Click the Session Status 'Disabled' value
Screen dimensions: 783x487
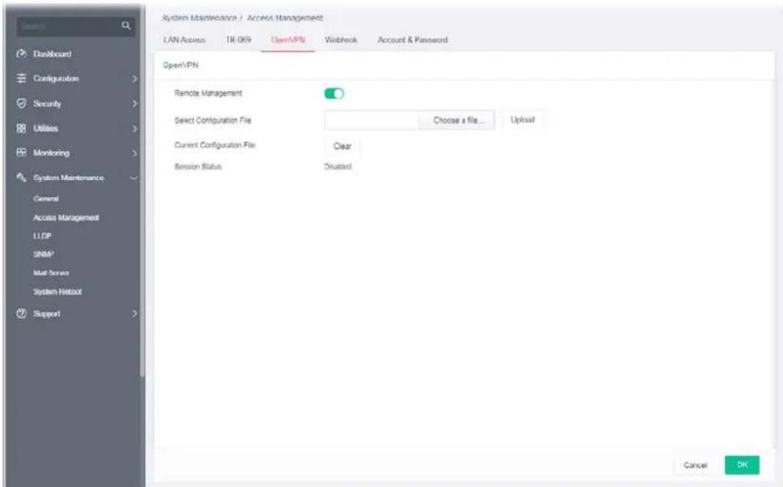(x=338, y=166)
